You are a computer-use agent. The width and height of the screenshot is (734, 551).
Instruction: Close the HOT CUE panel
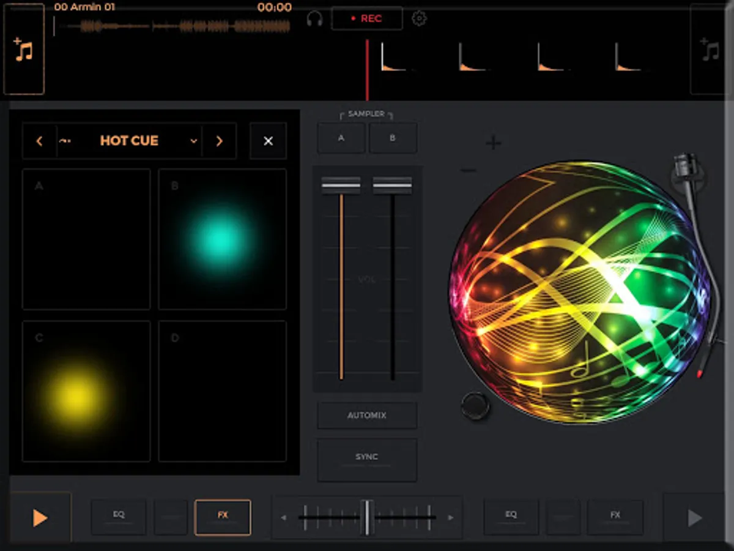pos(268,141)
